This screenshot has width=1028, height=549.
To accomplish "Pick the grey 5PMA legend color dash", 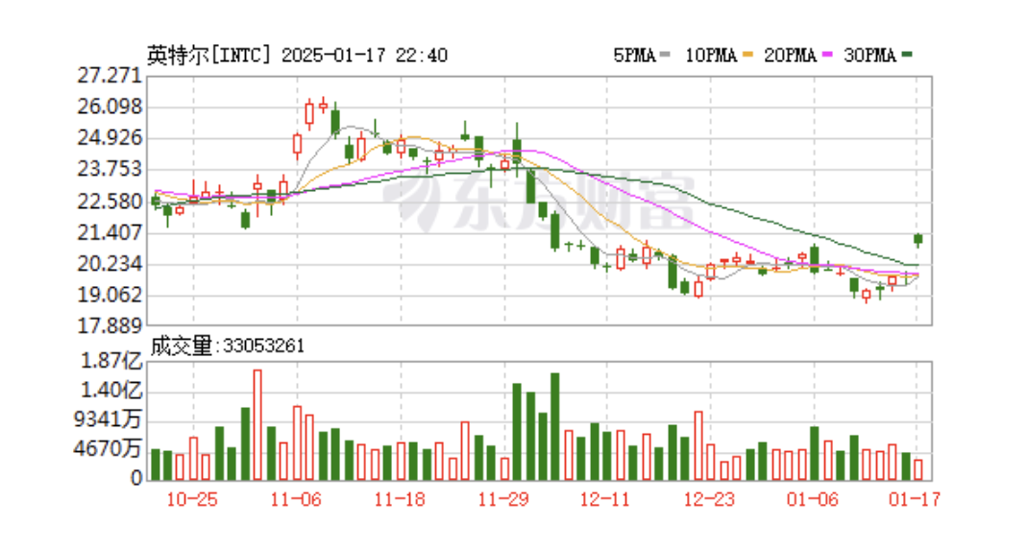I will pos(666,55).
